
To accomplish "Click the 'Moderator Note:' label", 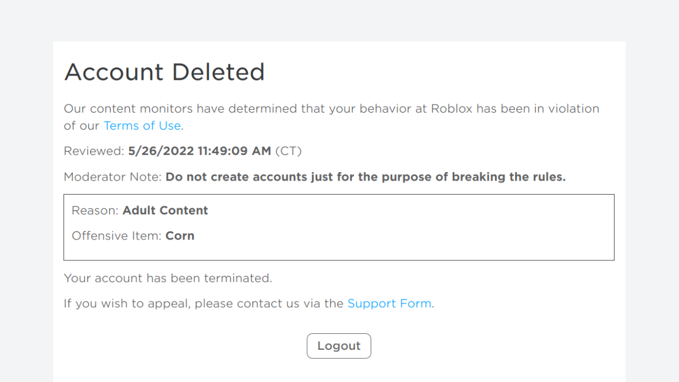I will [x=113, y=177].
